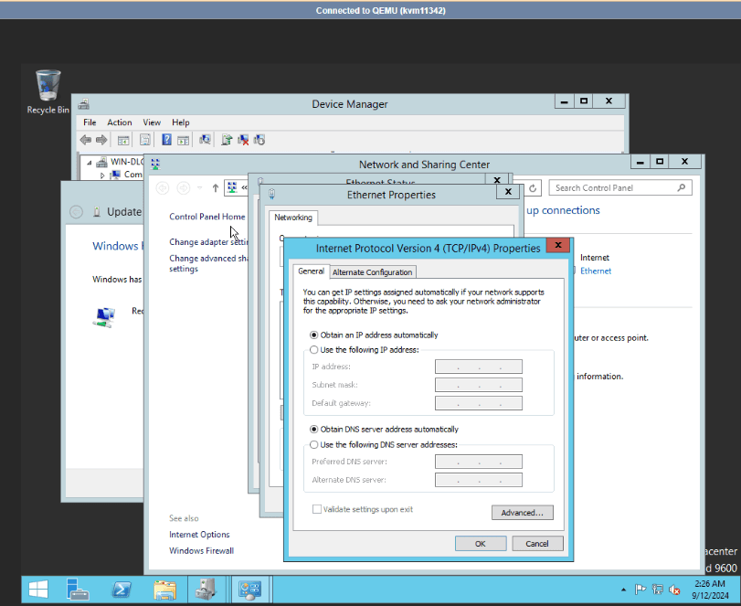Viewport: 741px width, 606px height.
Task: Click the taskbar clock showing 2:26 AM
Action: pyautogui.click(x=710, y=590)
